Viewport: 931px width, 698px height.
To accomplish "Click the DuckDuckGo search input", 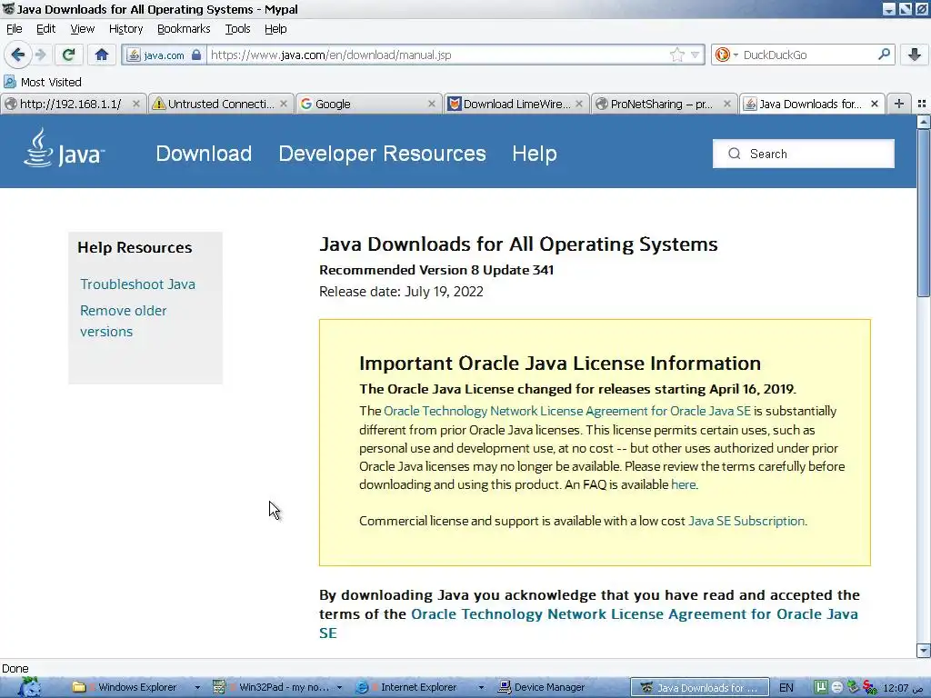I will [807, 55].
